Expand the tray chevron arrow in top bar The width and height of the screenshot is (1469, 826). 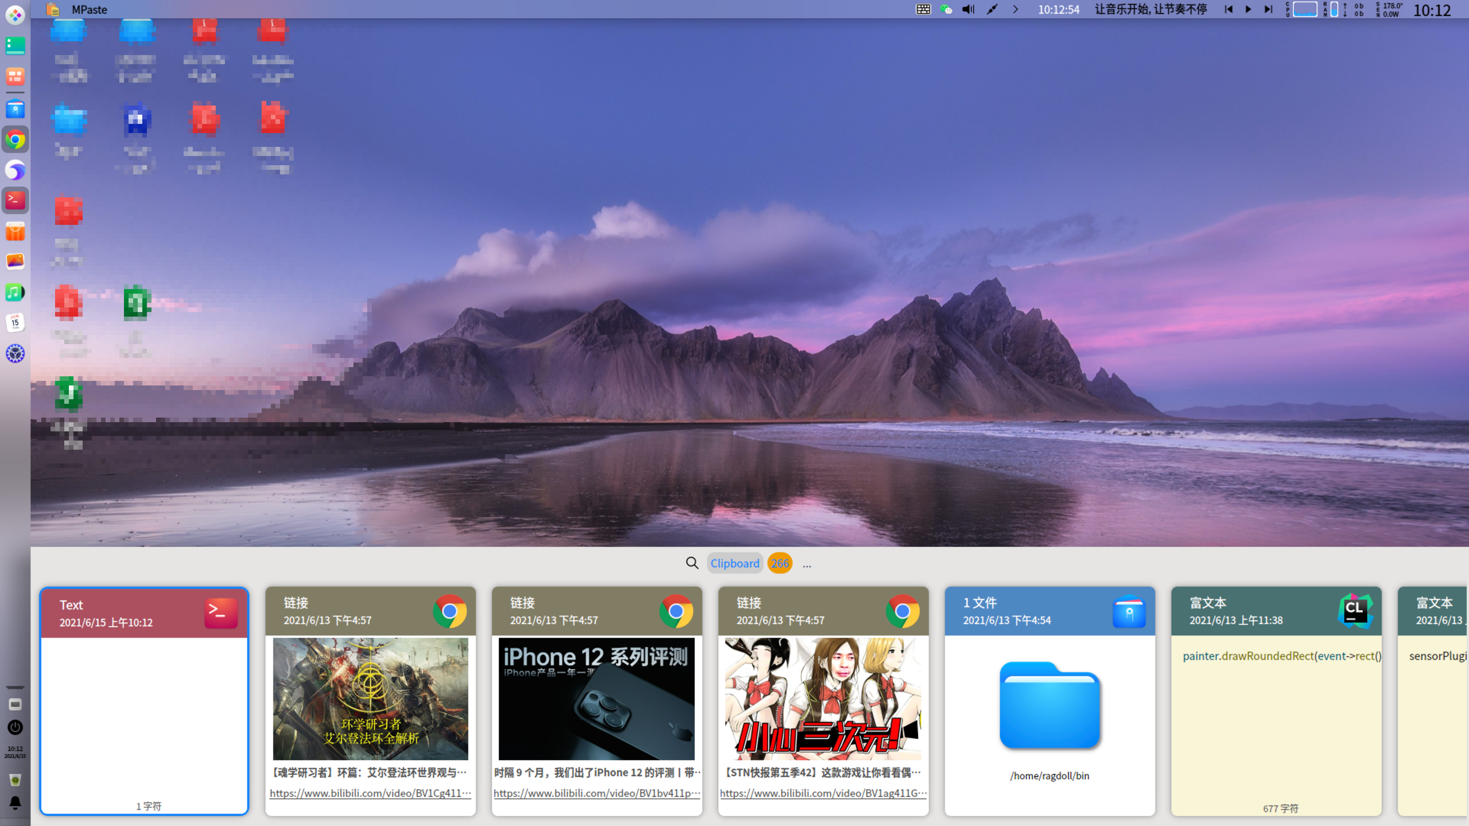[1016, 10]
